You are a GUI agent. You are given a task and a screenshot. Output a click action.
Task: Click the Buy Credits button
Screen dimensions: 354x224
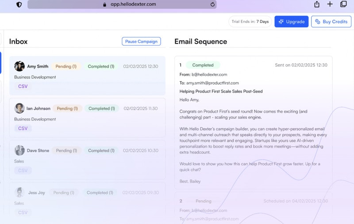click(331, 22)
